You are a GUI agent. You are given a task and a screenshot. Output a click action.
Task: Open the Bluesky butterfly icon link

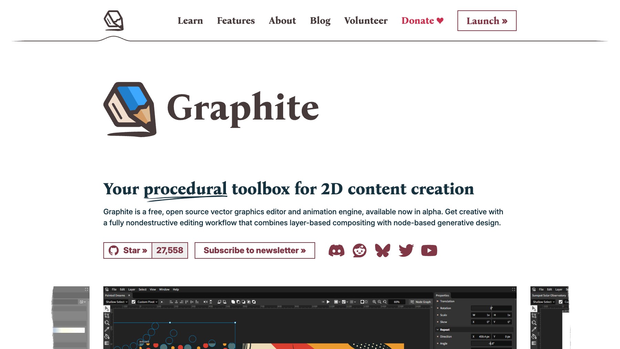(383, 250)
